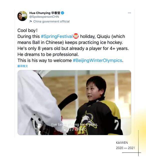
Task: Click the 2020 — 2021 label
Action: point(125,148)
